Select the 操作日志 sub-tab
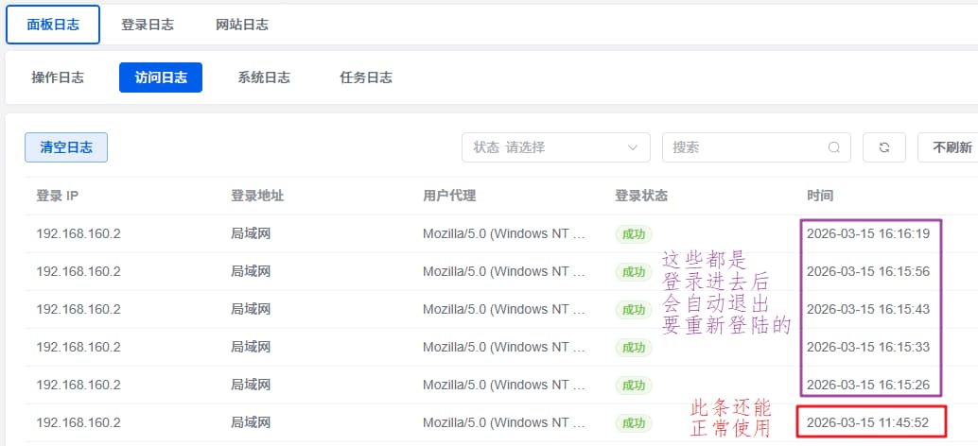978x446 pixels. (x=58, y=77)
